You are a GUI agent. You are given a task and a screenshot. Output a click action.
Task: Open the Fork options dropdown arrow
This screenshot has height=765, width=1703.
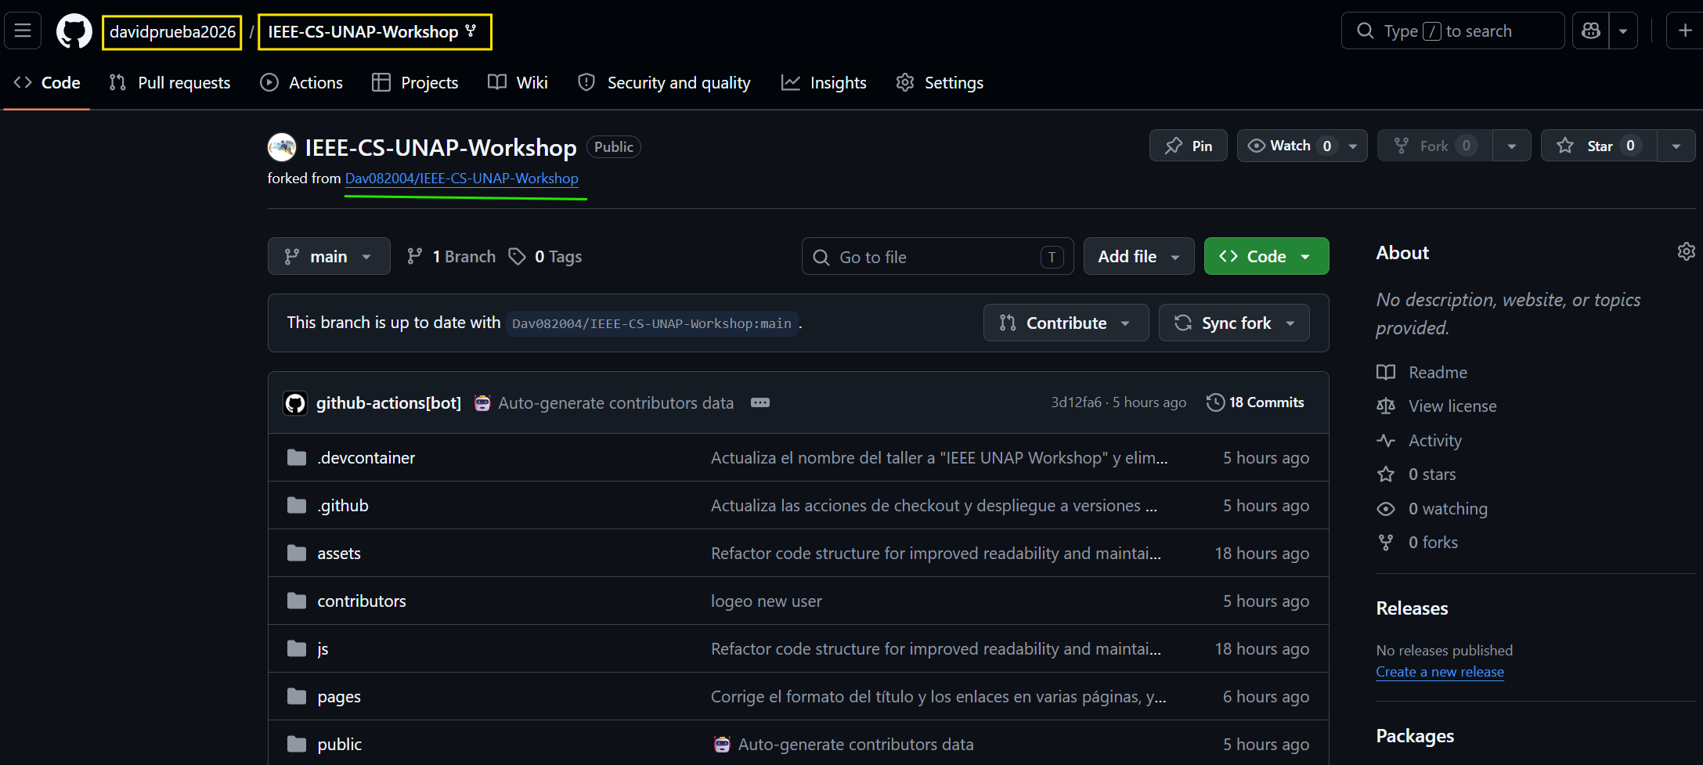click(1512, 146)
